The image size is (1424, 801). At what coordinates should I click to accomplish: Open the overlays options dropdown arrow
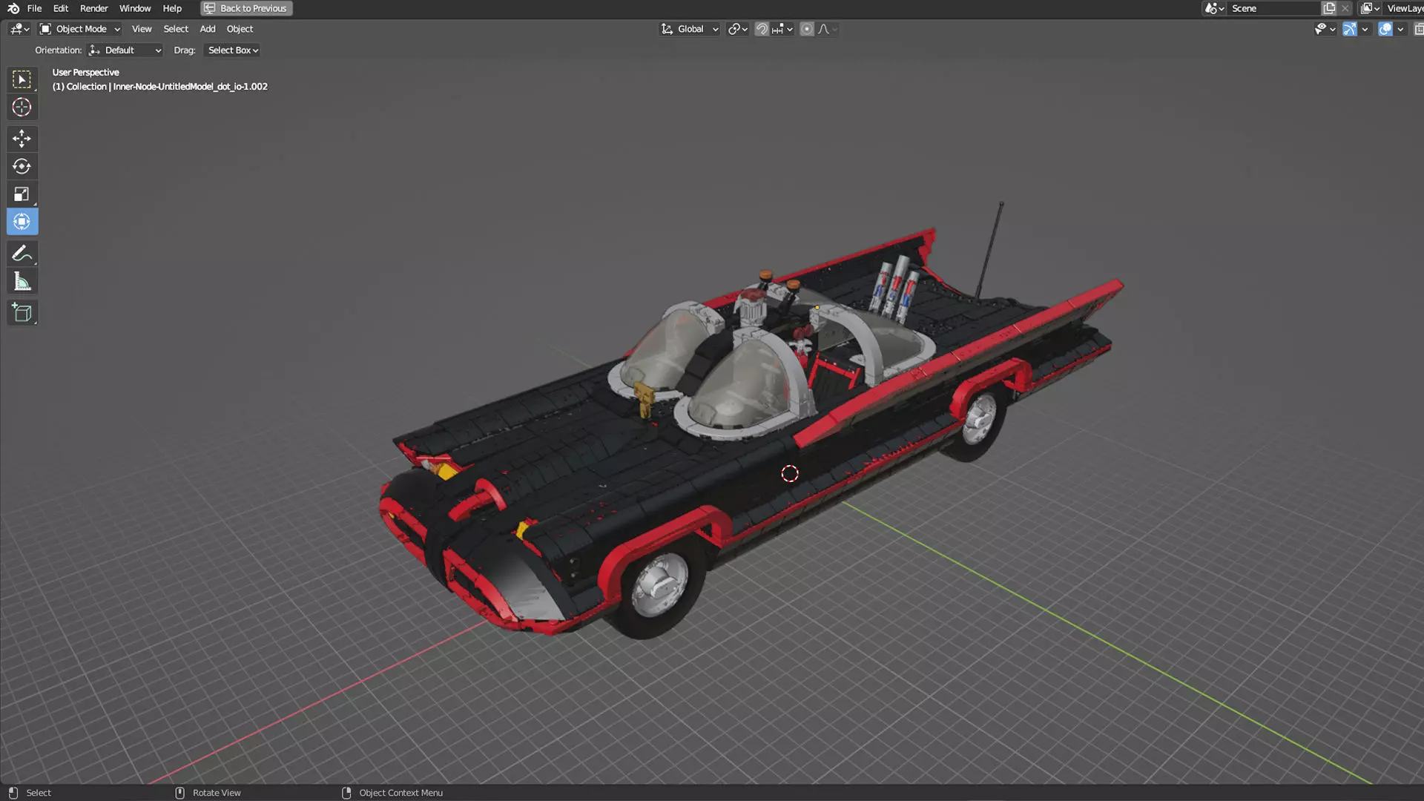(1400, 29)
